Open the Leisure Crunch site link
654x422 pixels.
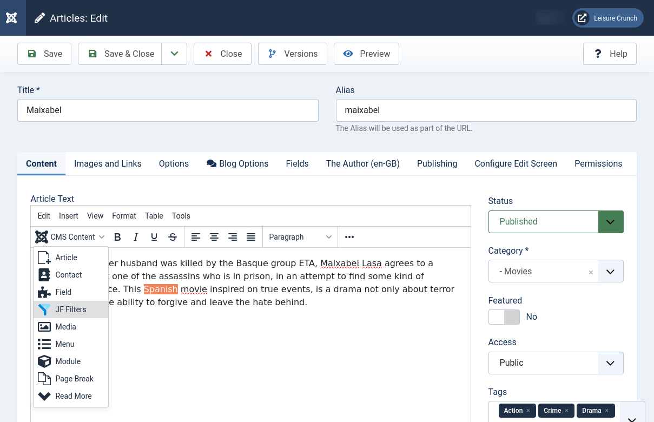tap(608, 18)
